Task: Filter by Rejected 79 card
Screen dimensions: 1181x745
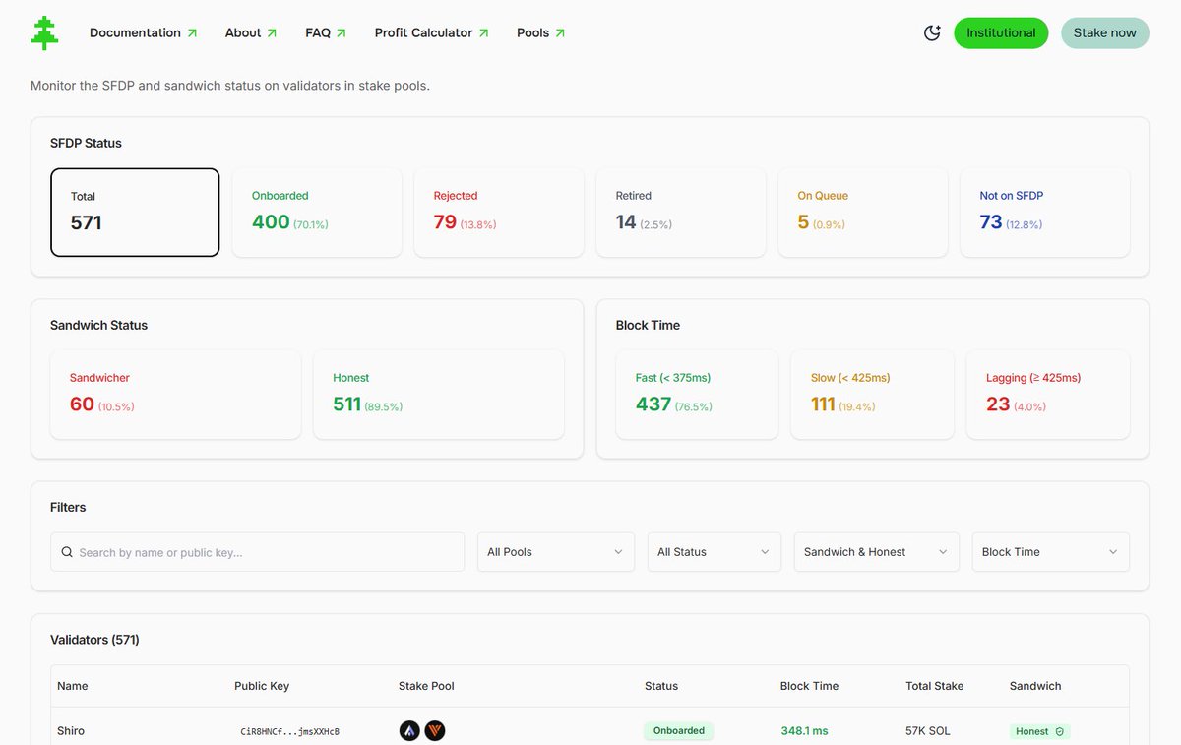Action: [x=499, y=213]
